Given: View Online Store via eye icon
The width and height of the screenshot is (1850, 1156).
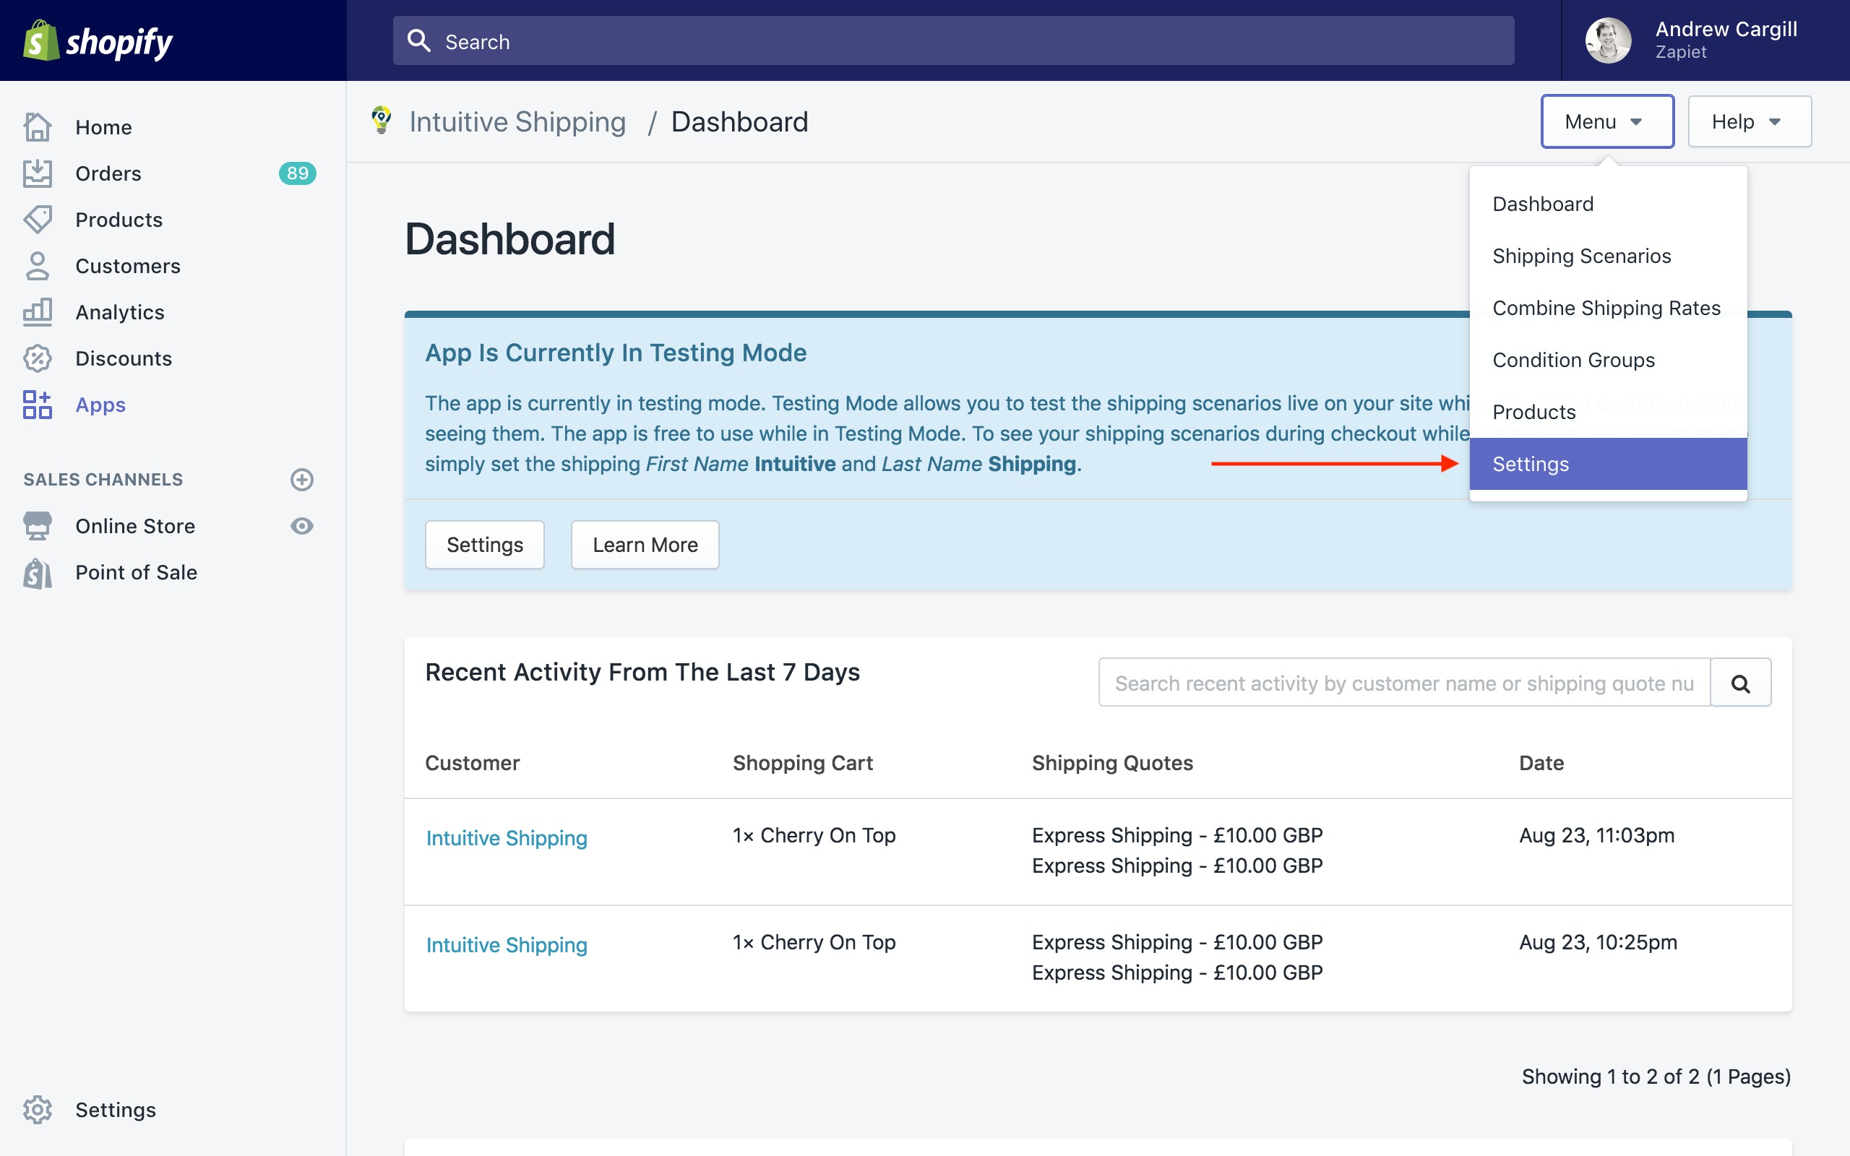Looking at the screenshot, I should [302, 526].
